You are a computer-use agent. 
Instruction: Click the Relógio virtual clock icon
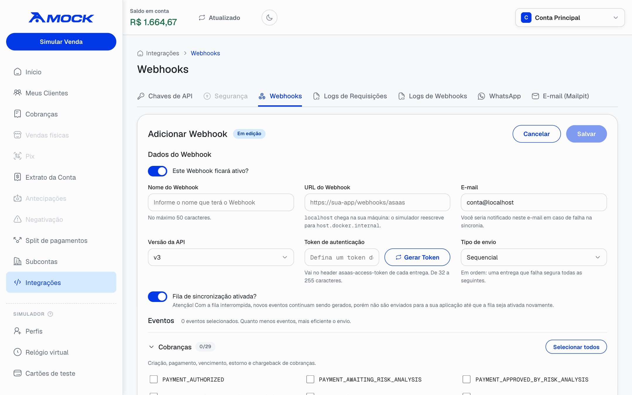pos(18,352)
